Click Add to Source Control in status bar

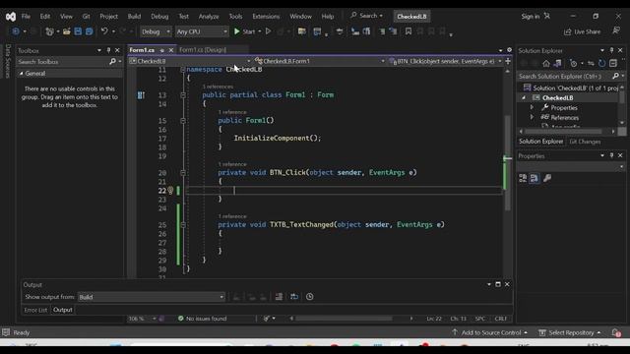click(489, 332)
